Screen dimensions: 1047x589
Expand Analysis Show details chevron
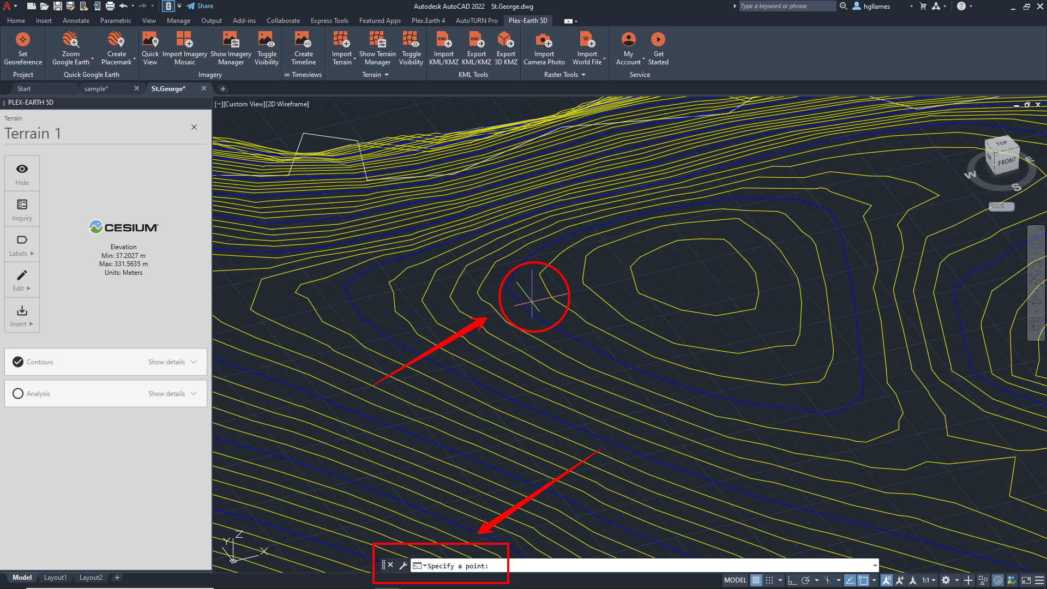pyautogui.click(x=194, y=393)
